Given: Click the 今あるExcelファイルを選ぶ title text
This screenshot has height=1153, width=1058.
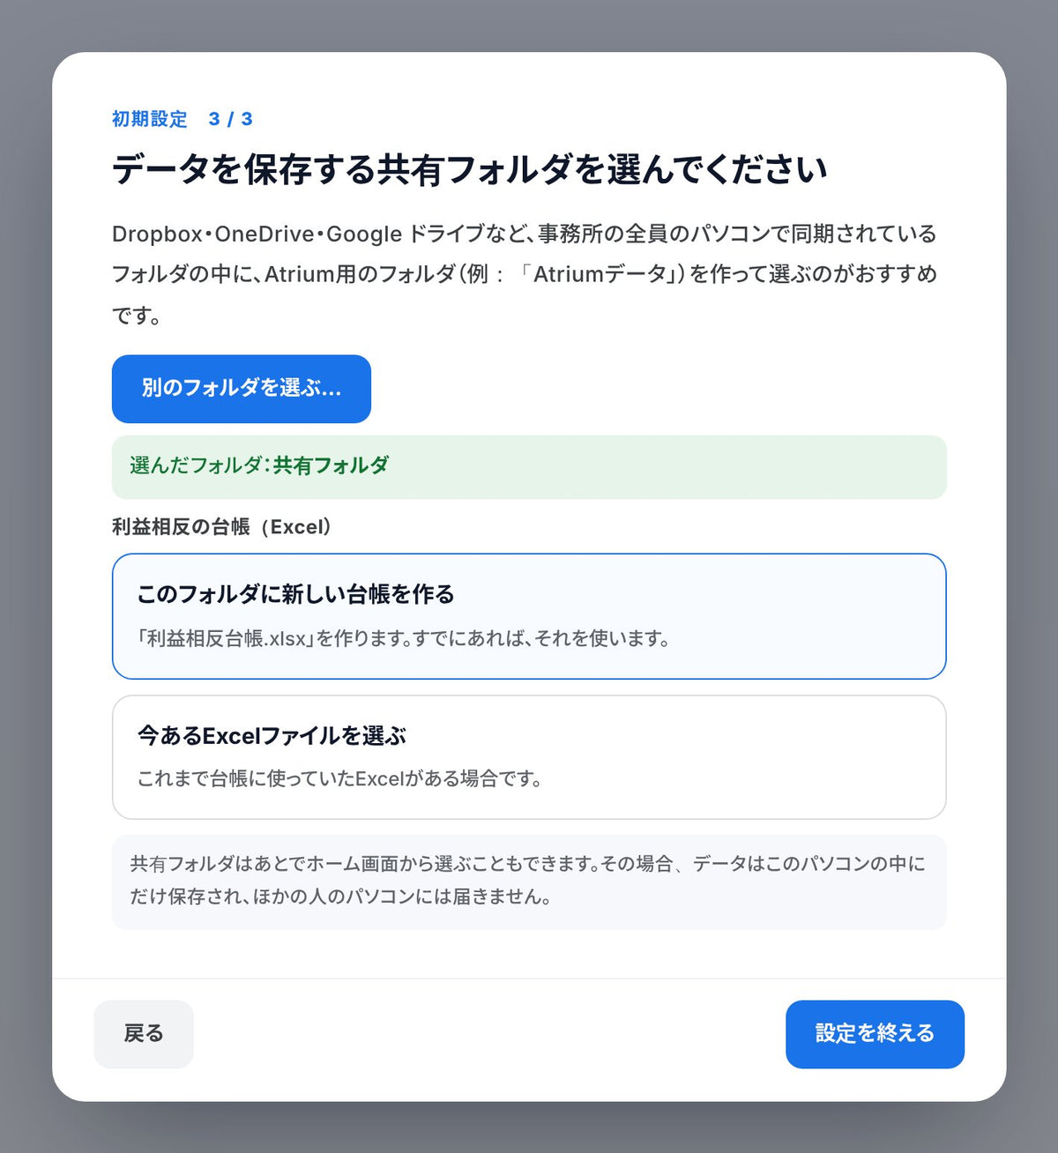Looking at the screenshot, I should tap(272, 735).
